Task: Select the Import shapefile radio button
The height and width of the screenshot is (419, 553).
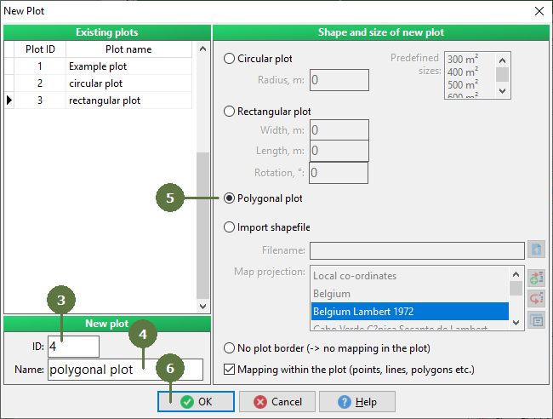Action: tap(229, 227)
